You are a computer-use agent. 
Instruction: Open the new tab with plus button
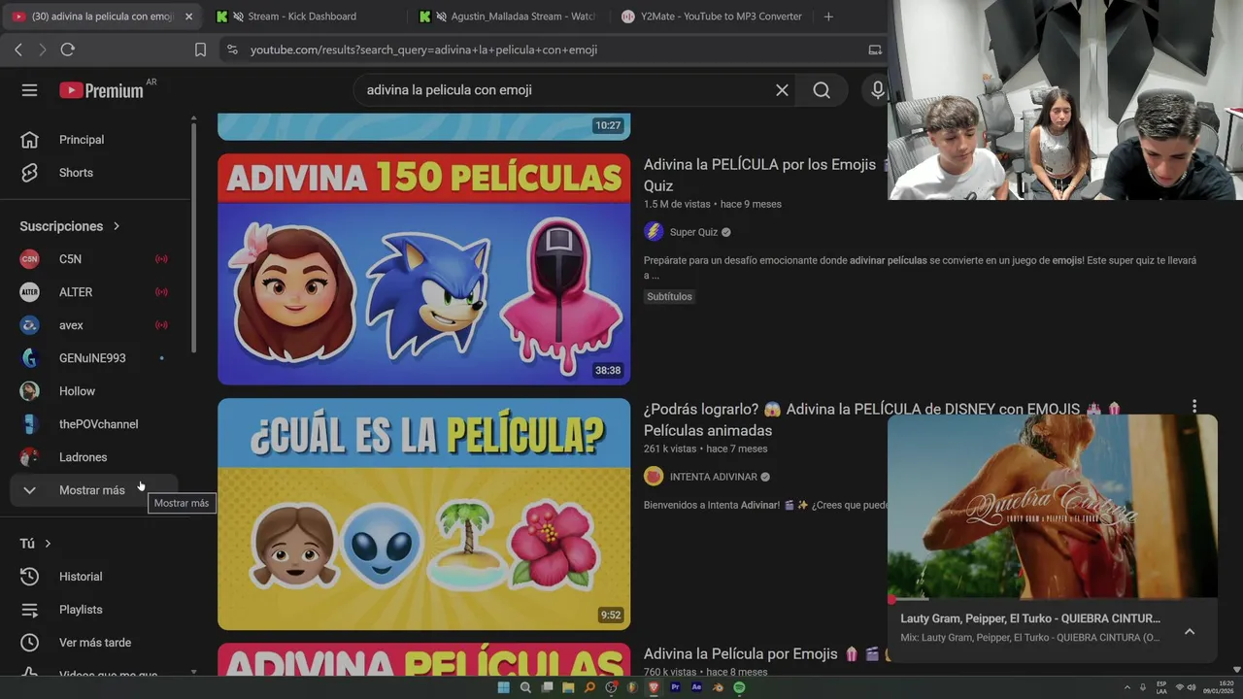coord(828,17)
